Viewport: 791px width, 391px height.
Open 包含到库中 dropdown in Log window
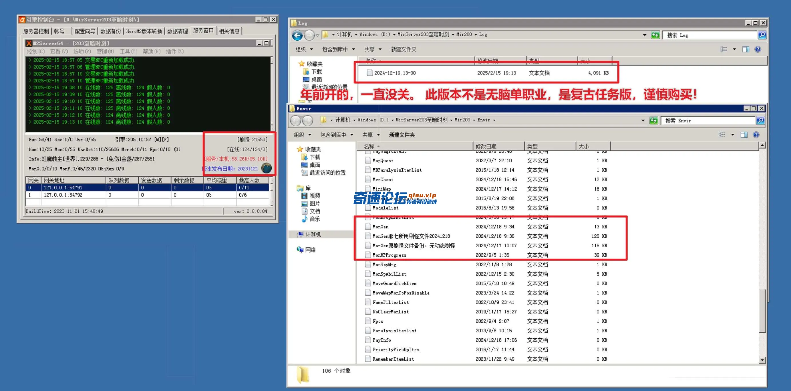pyautogui.click(x=338, y=49)
